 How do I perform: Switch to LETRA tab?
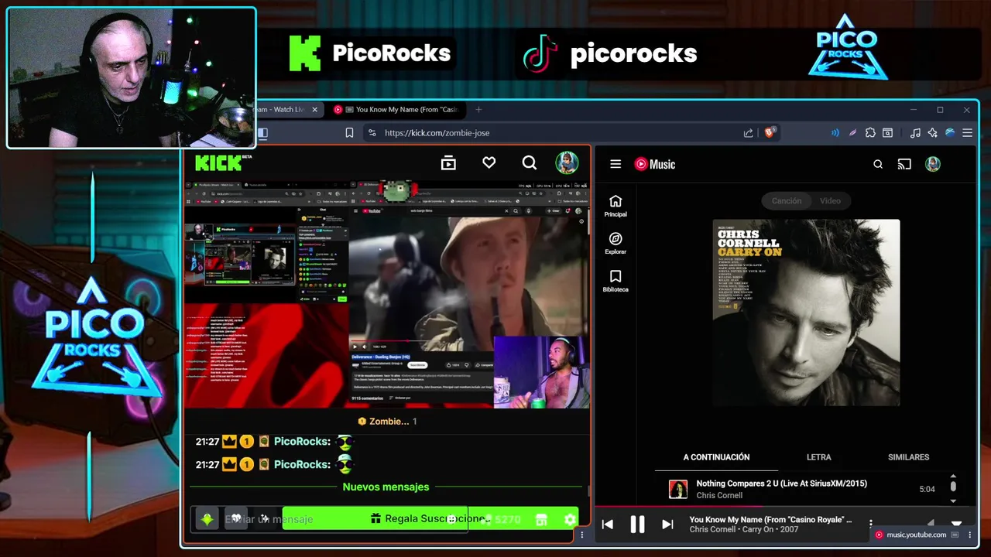818,457
